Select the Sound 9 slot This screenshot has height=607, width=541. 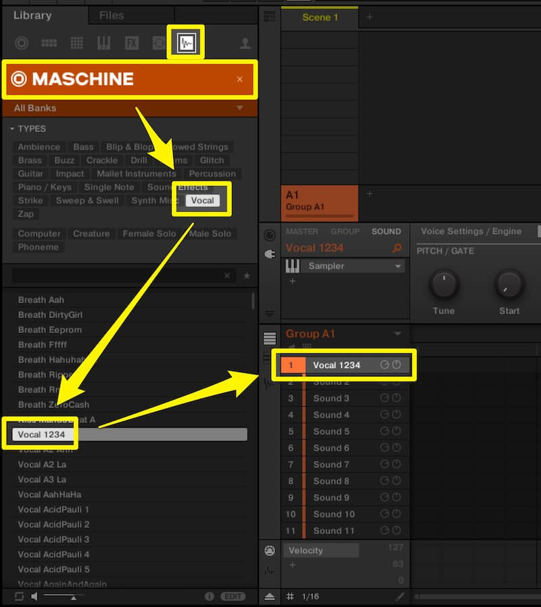(345, 497)
